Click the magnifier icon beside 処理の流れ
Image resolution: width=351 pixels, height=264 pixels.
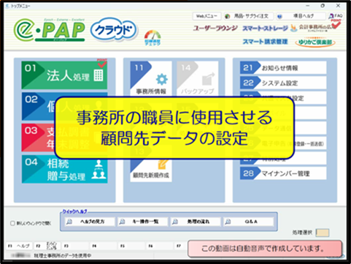point(175,222)
